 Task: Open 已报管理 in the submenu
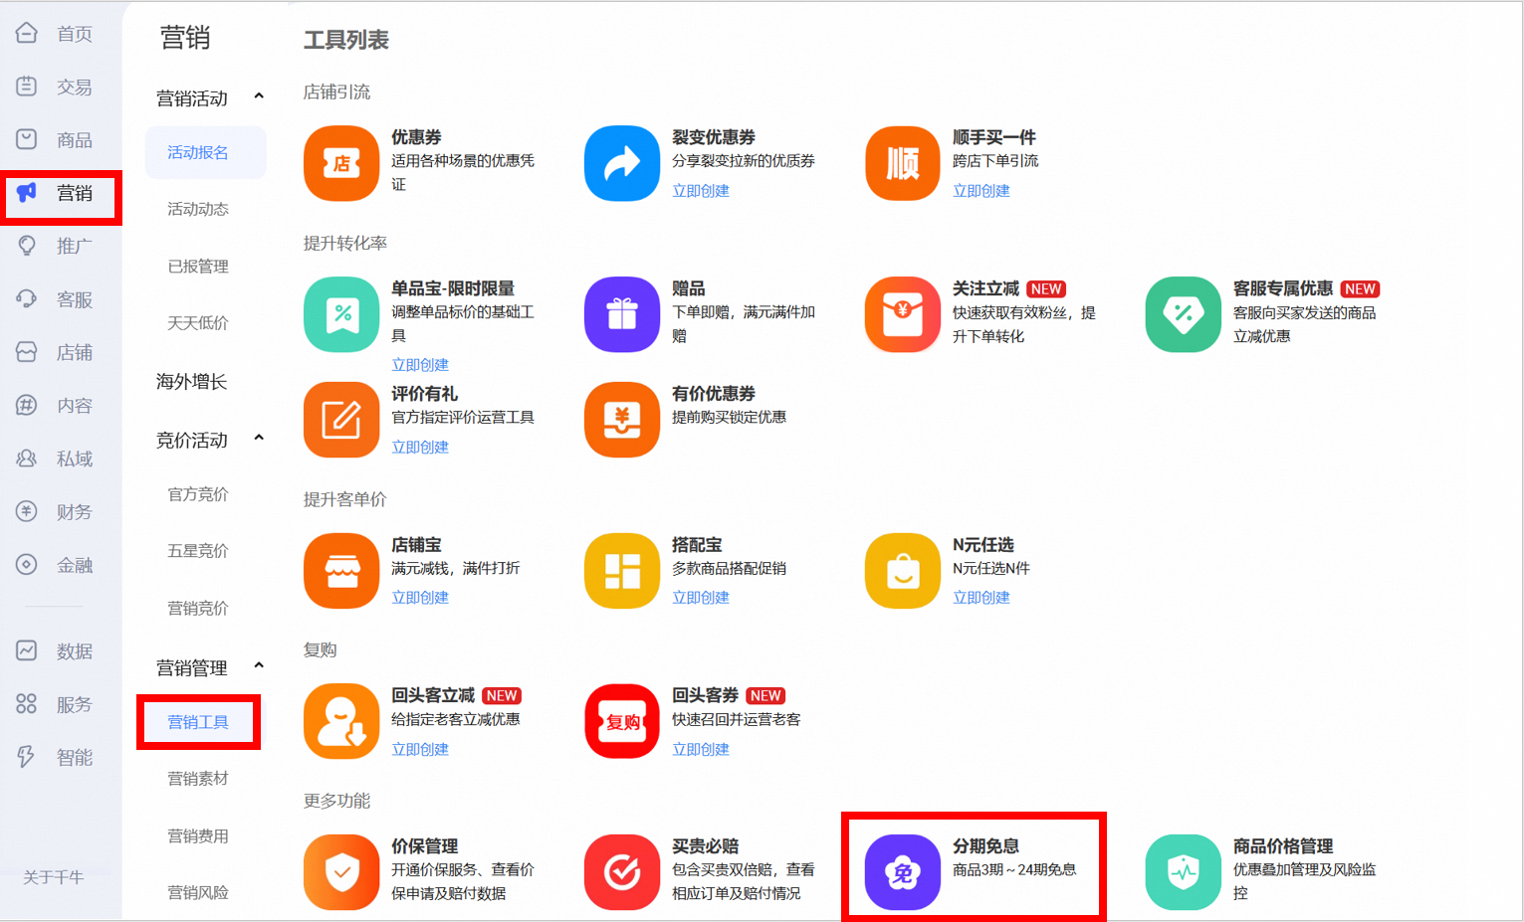point(198,266)
